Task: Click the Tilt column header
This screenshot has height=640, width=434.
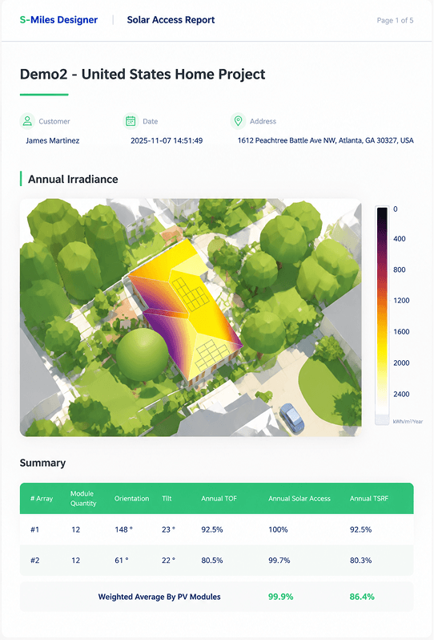Action: pos(167,498)
